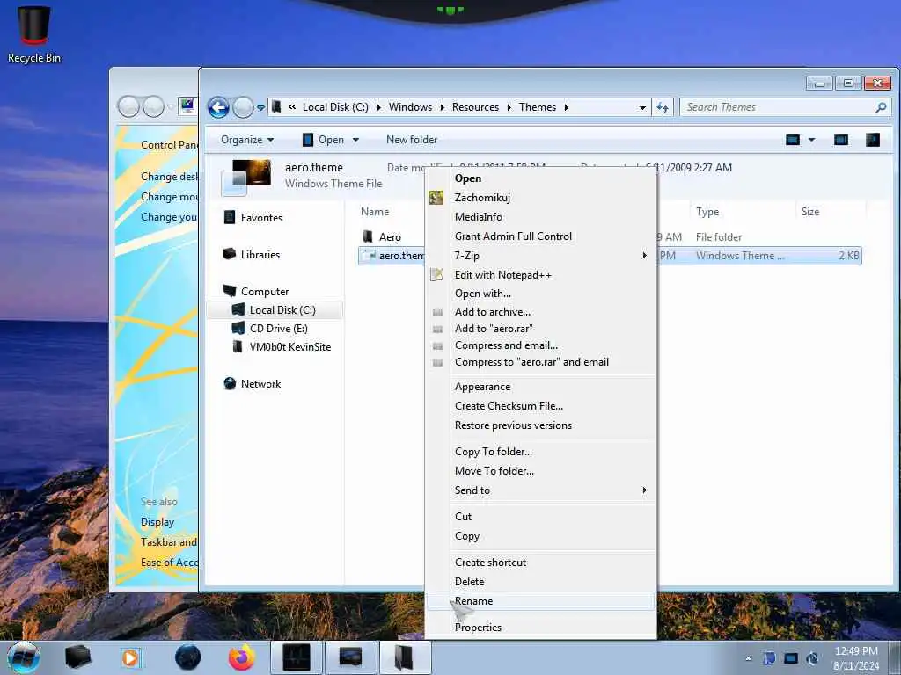
Task: Click the aero.theme thumbnail in details pane
Action: [x=246, y=178]
